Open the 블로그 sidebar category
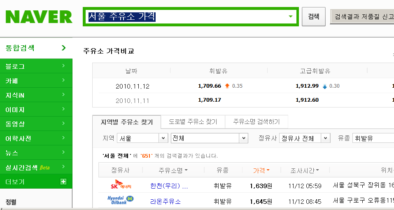The image size is (394, 210). click(x=36, y=66)
